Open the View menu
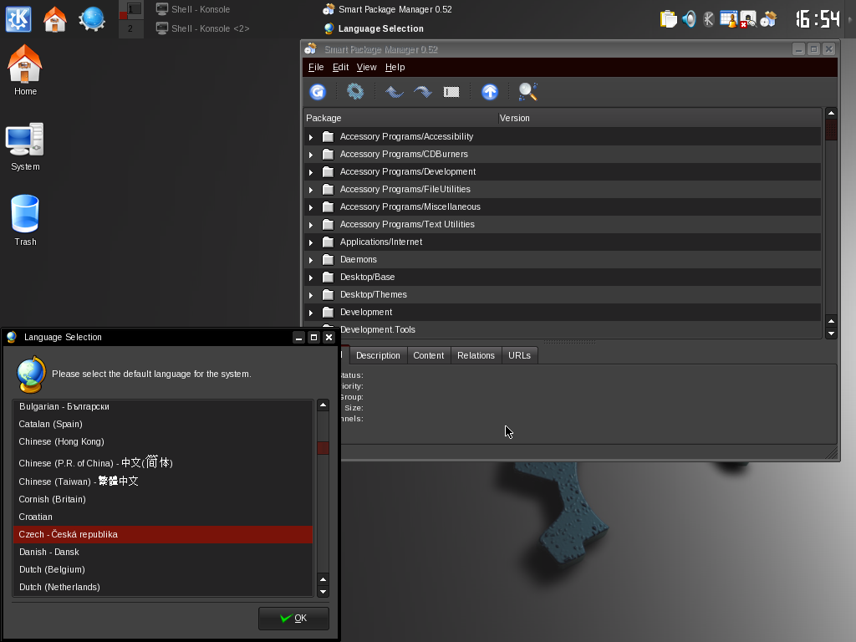 [x=367, y=67]
